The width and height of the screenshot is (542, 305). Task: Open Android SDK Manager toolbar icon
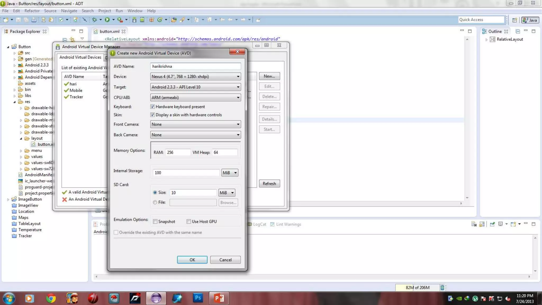[134, 20]
